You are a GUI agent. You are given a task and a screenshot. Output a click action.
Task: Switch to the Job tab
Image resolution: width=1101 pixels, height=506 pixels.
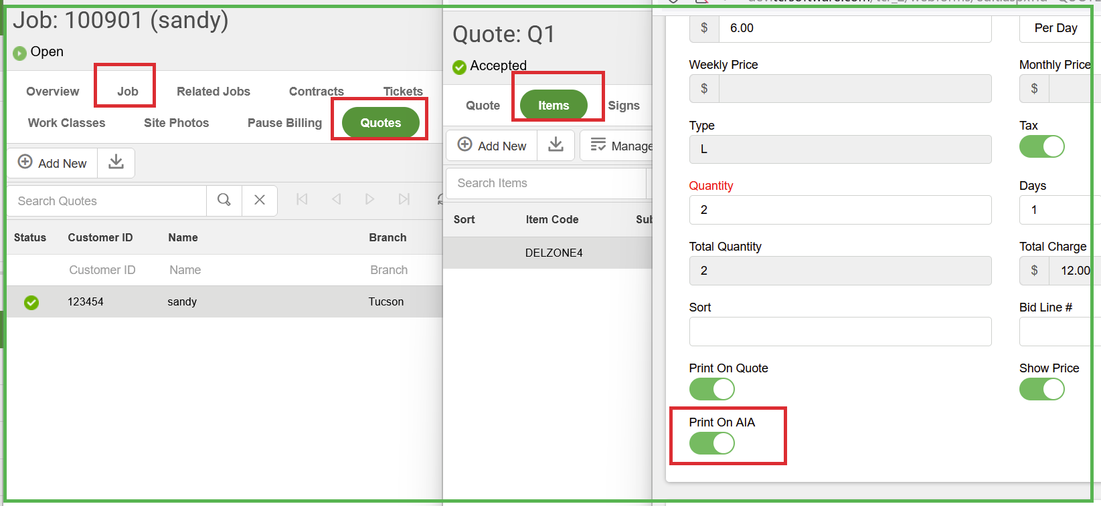click(127, 92)
